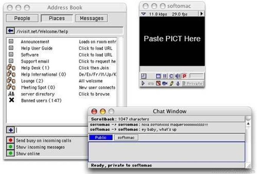257x174 pixels.
Task: Click the Support email entry text
Action: coord(35,61)
